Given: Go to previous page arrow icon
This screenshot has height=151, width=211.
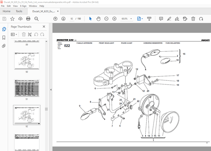Looking at the screenshot, I should pyautogui.click(x=55, y=19).
